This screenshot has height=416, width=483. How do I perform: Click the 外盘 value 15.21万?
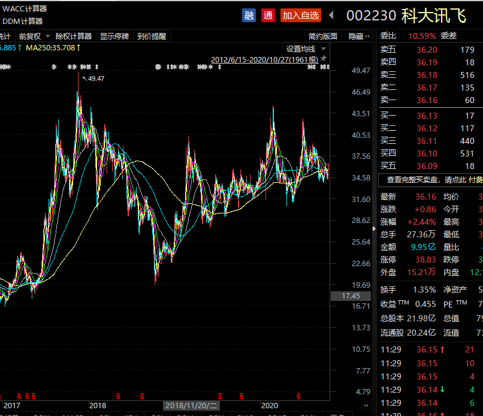pyautogui.click(x=421, y=272)
